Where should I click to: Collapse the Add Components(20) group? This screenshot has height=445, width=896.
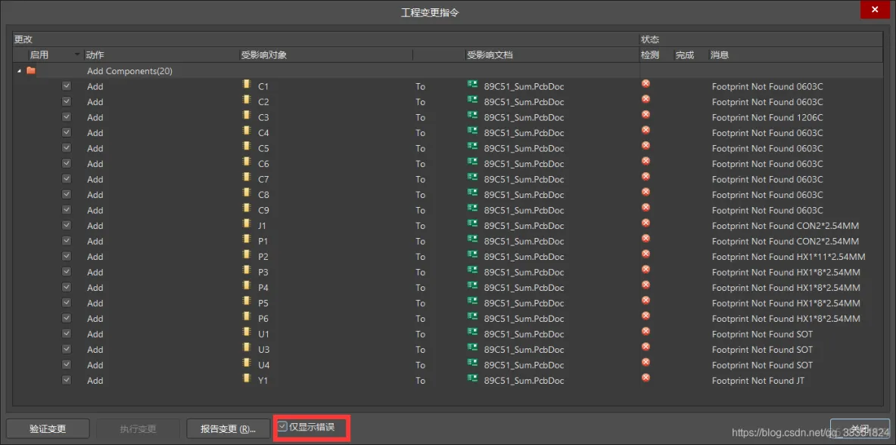click(x=19, y=71)
